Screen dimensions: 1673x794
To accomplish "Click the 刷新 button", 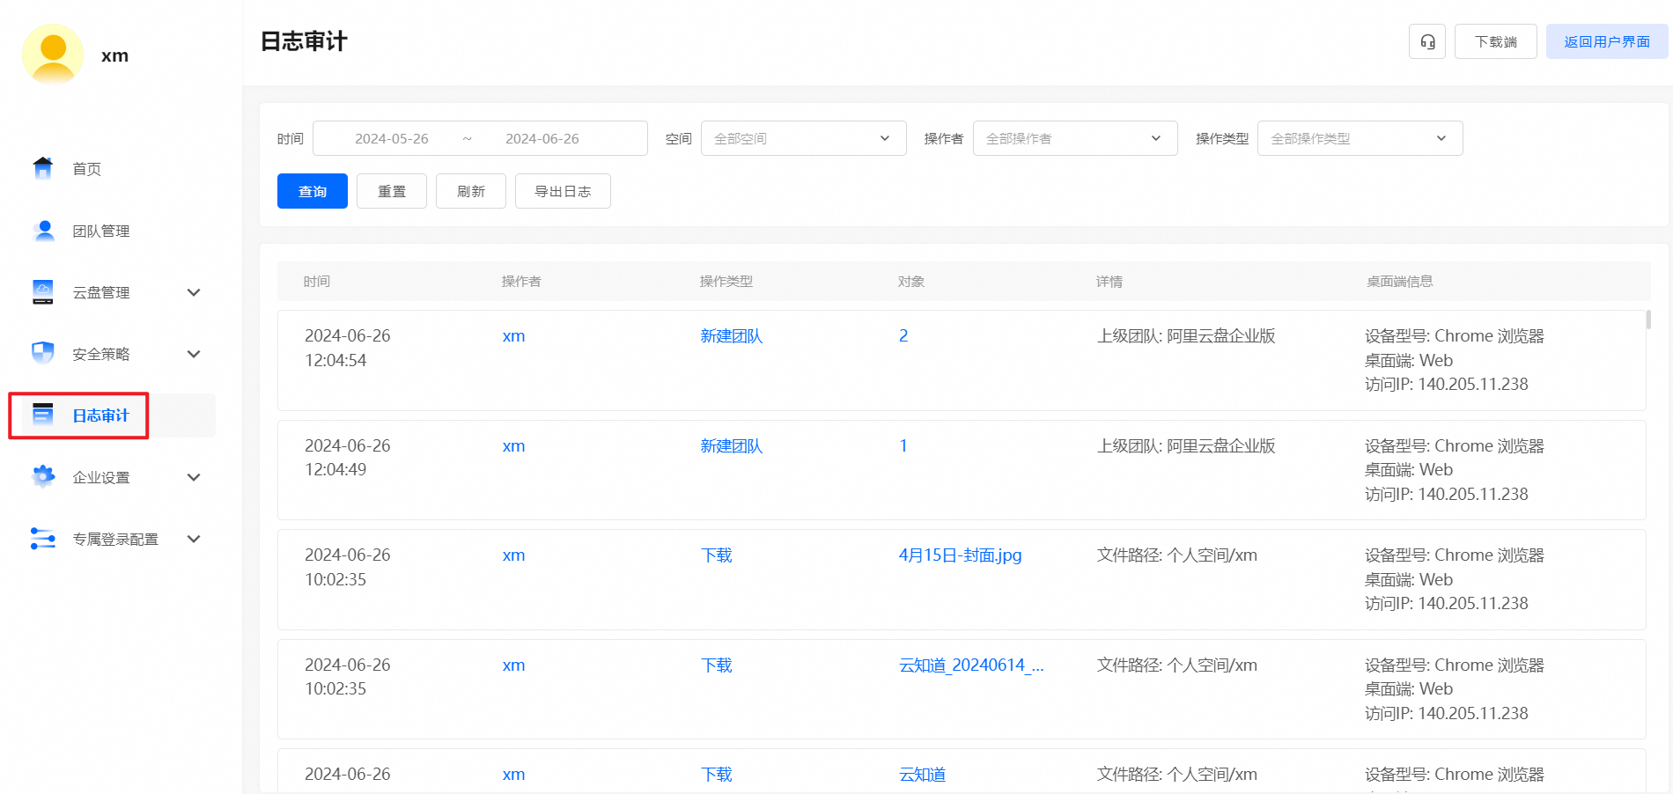I will [x=471, y=191].
